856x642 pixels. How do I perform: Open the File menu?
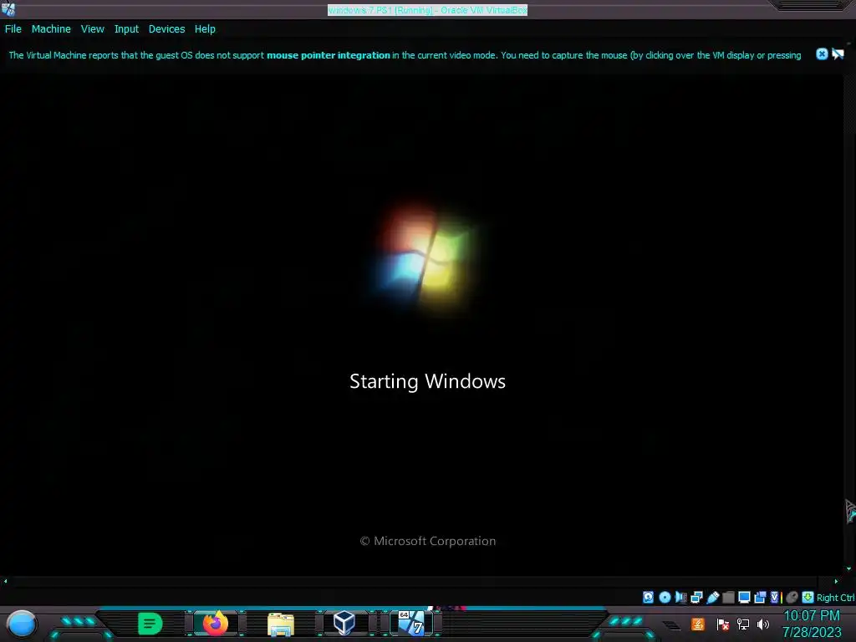point(13,29)
